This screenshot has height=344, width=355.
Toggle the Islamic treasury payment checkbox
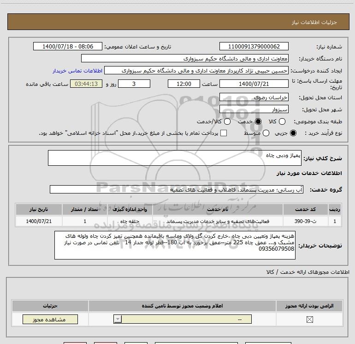(224, 133)
